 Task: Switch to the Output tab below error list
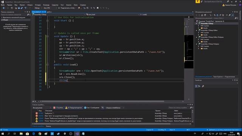48,126
